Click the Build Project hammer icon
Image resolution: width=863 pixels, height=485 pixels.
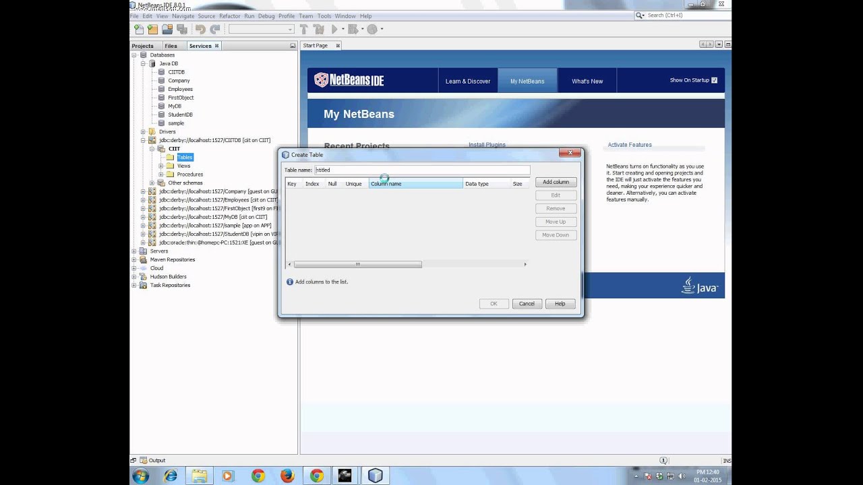pyautogui.click(x=303, y=29)
